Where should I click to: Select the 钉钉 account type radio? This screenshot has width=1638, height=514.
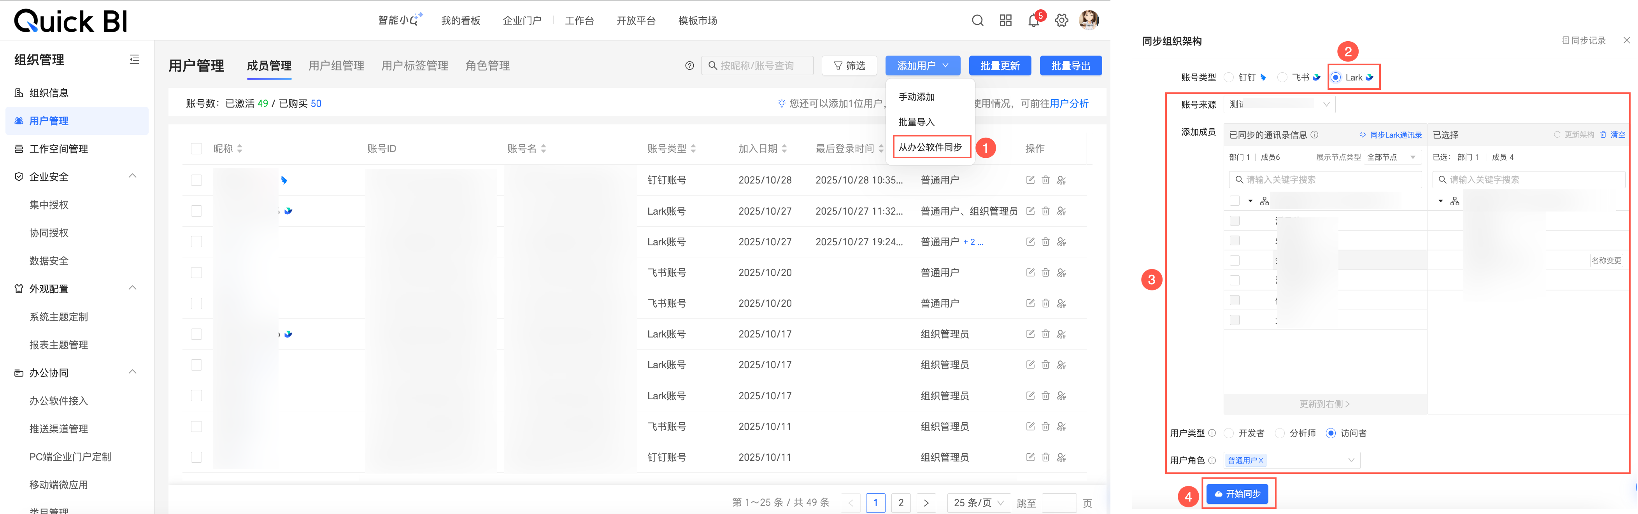tap(1229, 77)
